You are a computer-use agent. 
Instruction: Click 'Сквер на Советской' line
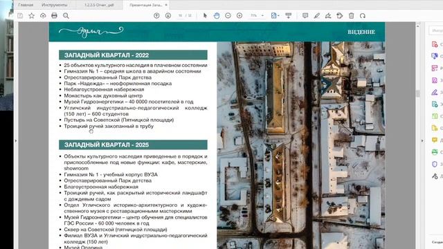click(116, 230)
